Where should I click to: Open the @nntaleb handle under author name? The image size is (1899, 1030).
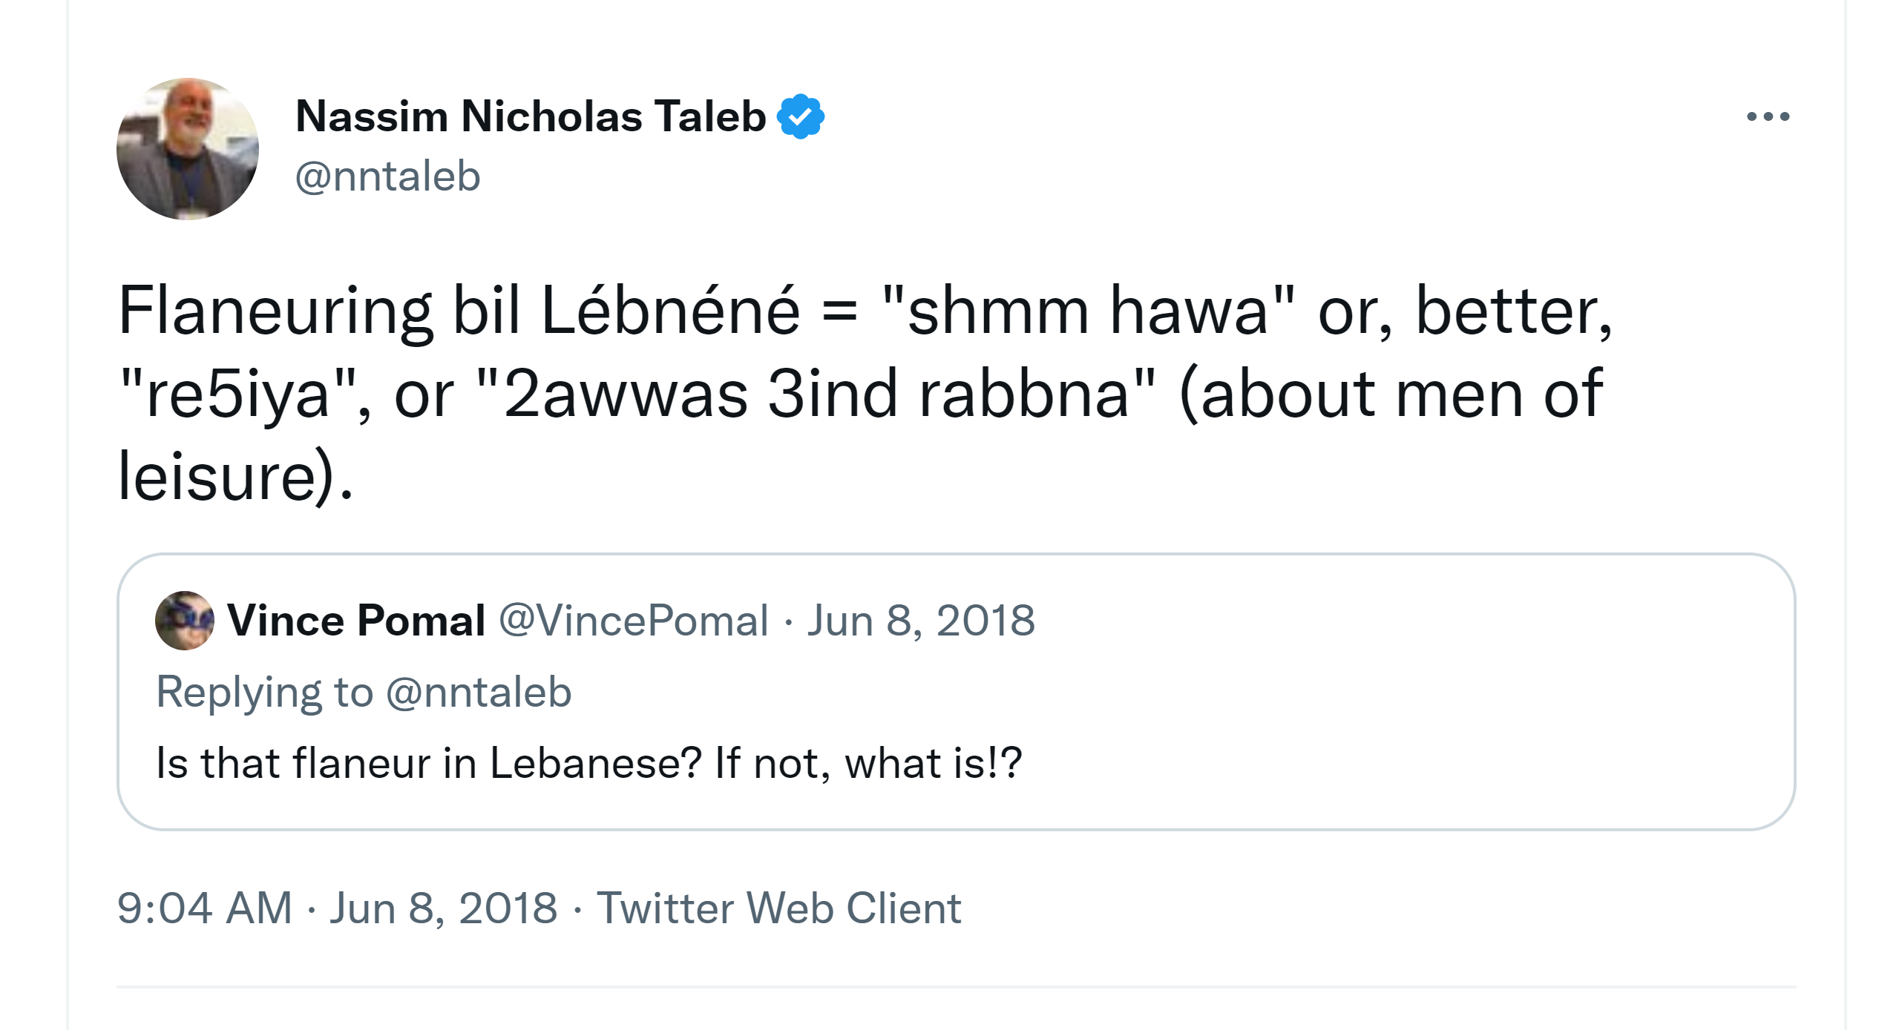[387, 176]
